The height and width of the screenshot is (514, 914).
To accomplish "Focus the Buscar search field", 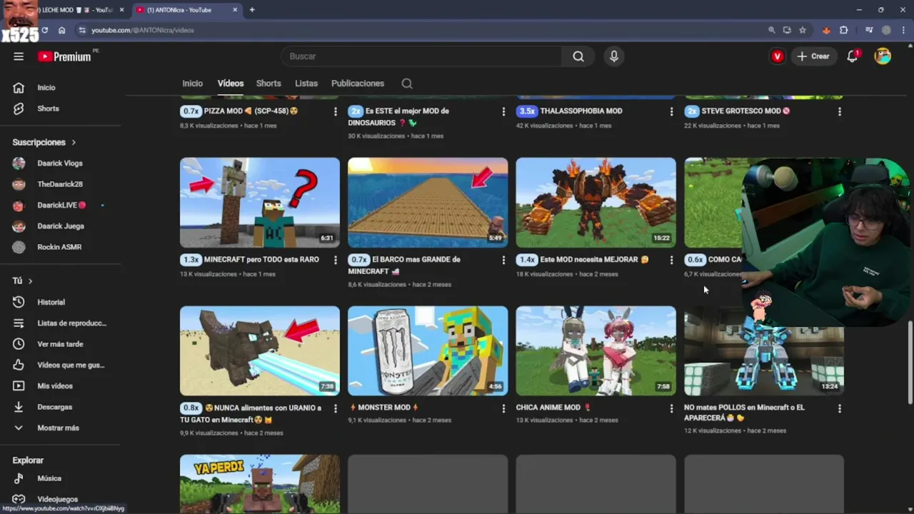I will click(421, 56).
